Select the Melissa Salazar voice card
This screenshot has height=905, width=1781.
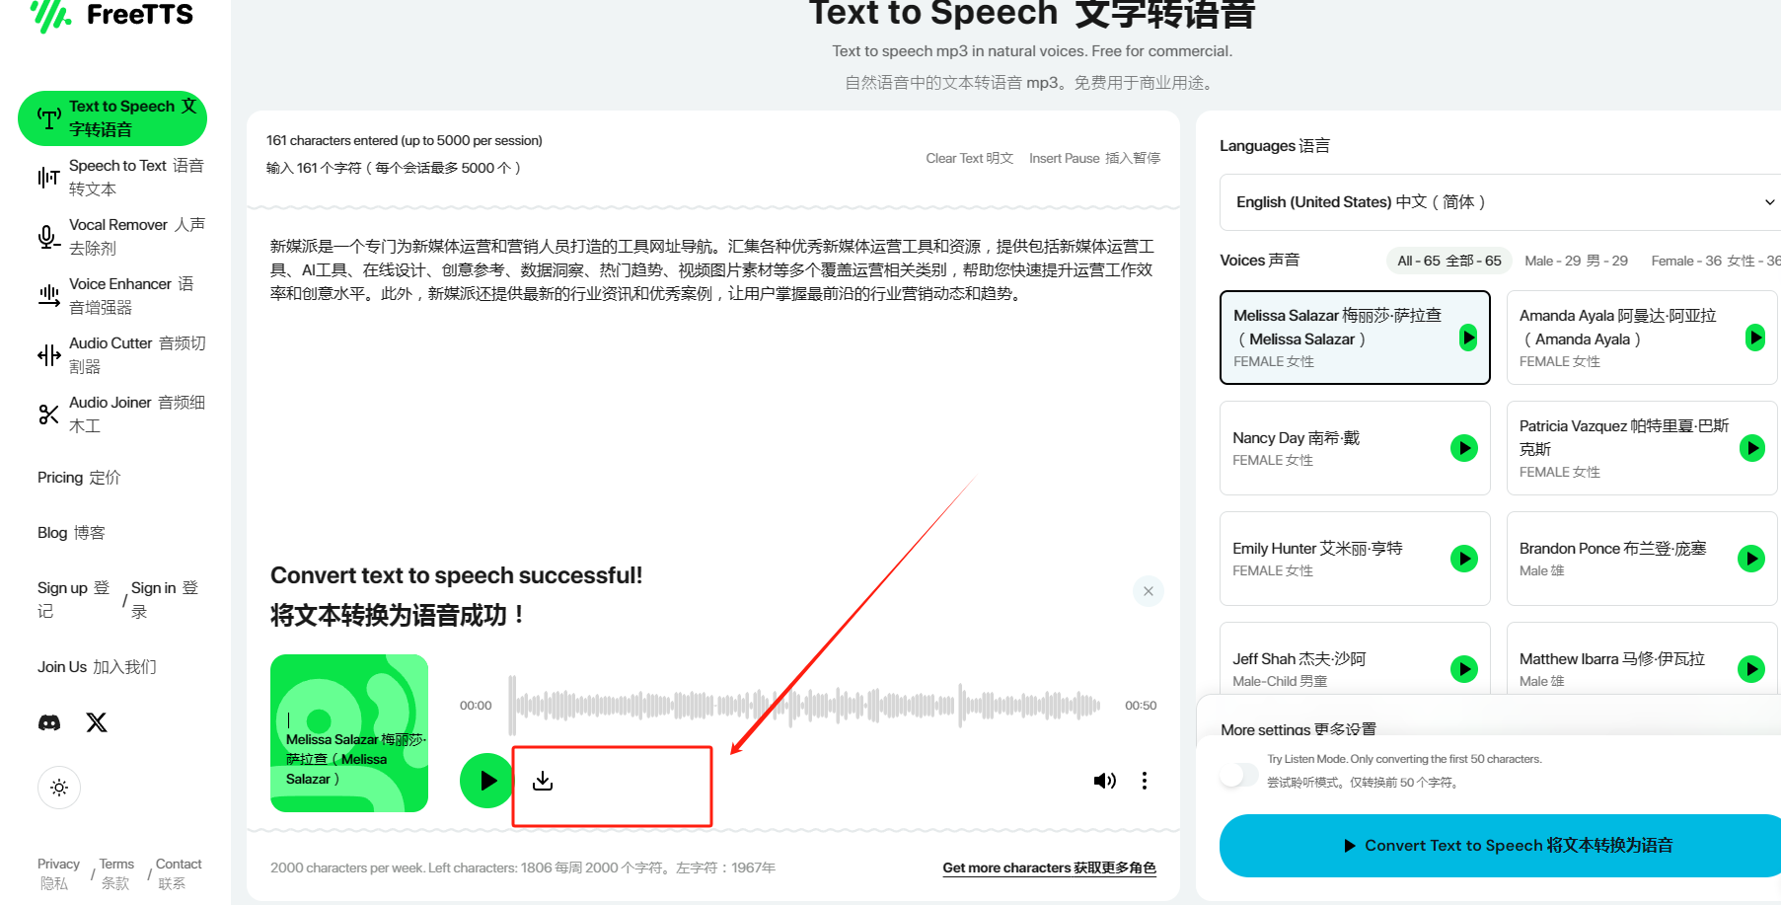[1355, 338]
